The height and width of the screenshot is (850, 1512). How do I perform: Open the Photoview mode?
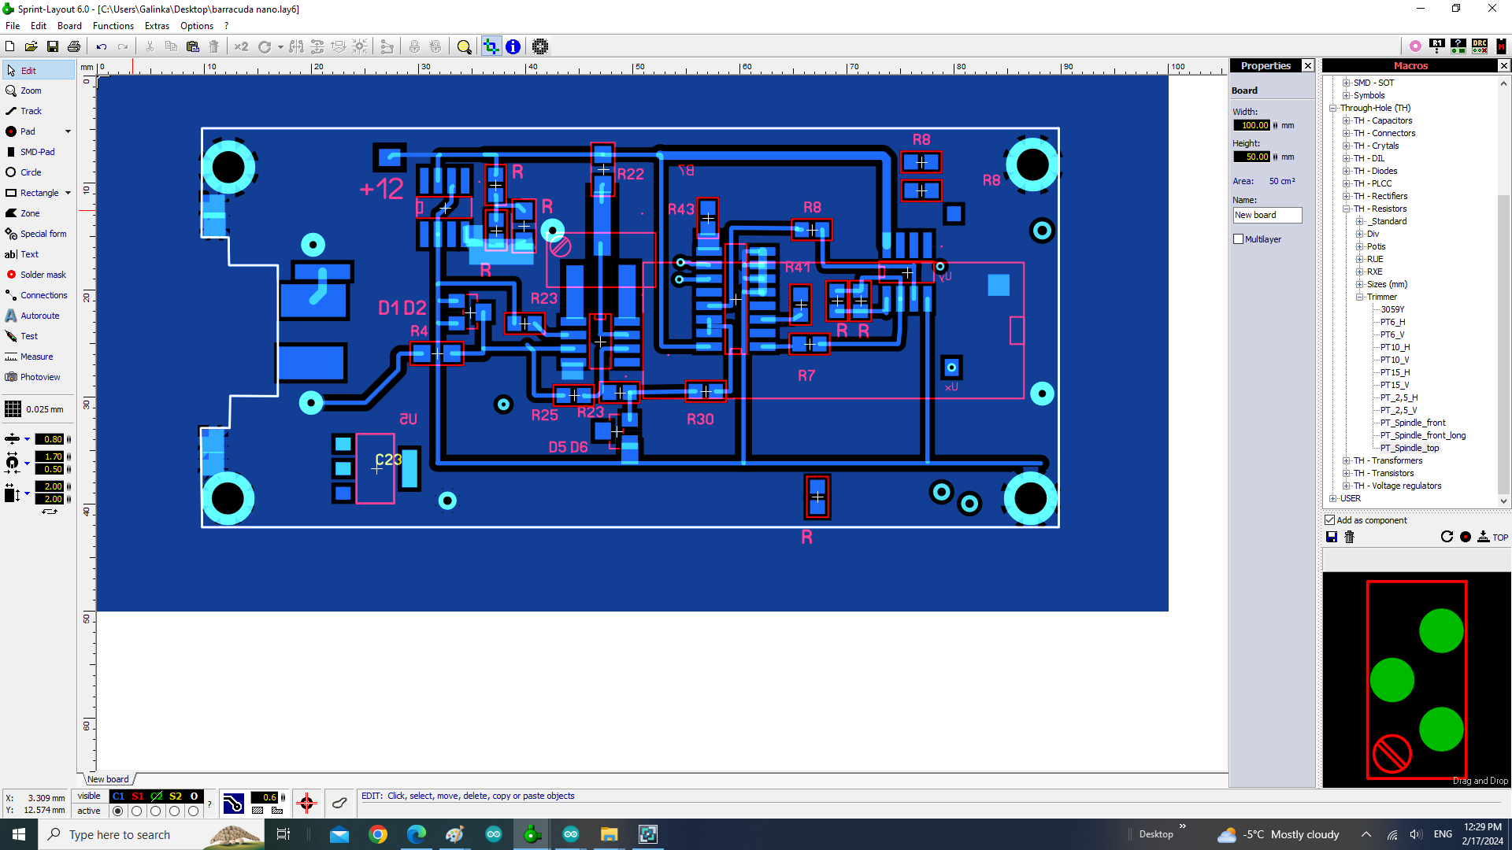coord(39,377)
